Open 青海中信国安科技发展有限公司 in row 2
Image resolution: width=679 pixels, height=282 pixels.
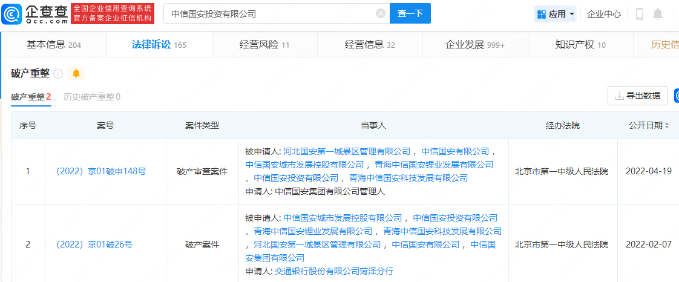click(x=442, y=231)
